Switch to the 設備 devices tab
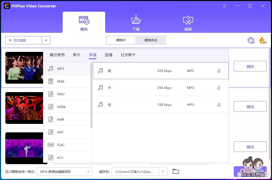The width and height of the screenshot is (272, 180). [x=109, y=55]
